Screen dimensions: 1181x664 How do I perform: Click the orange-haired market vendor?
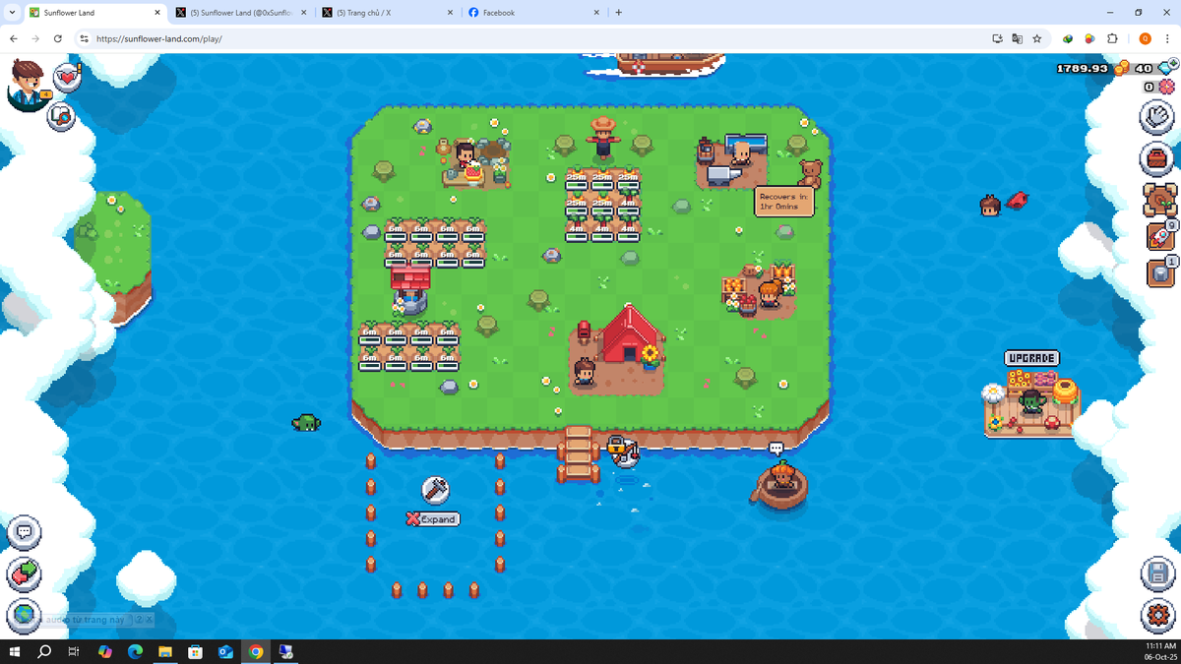point(769,294)
